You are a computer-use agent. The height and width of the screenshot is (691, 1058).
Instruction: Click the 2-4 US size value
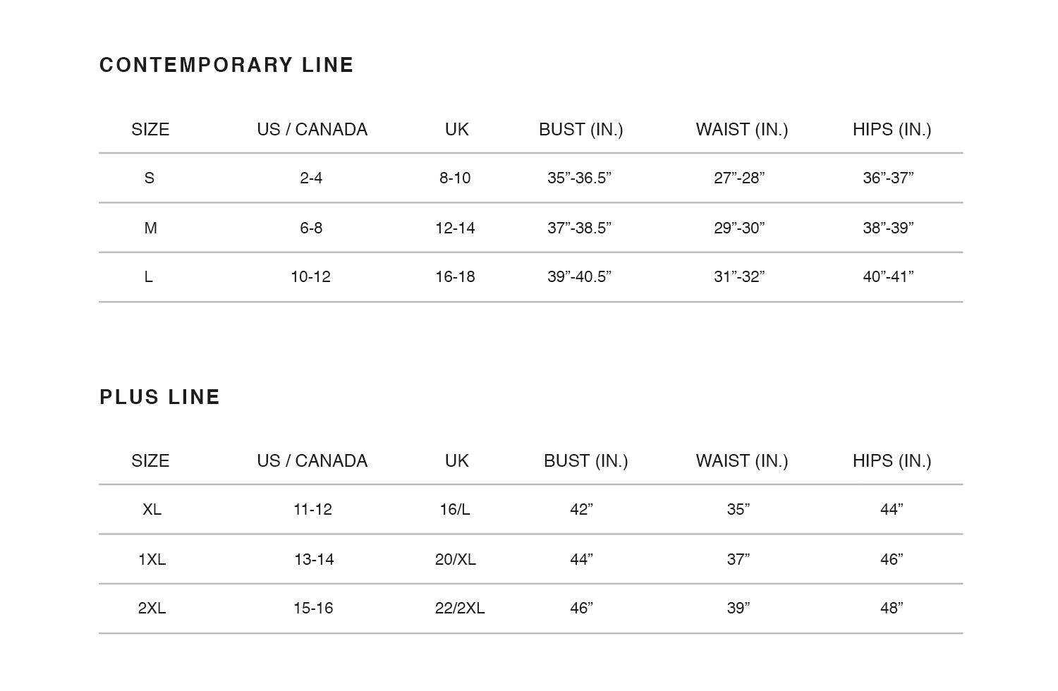(311, 178)
